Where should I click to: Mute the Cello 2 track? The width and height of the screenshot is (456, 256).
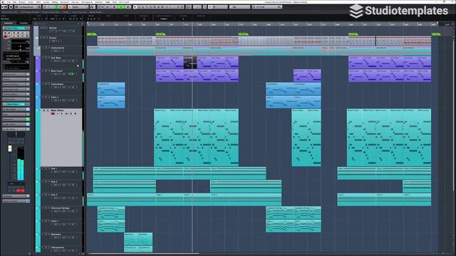tap(44, 97)
